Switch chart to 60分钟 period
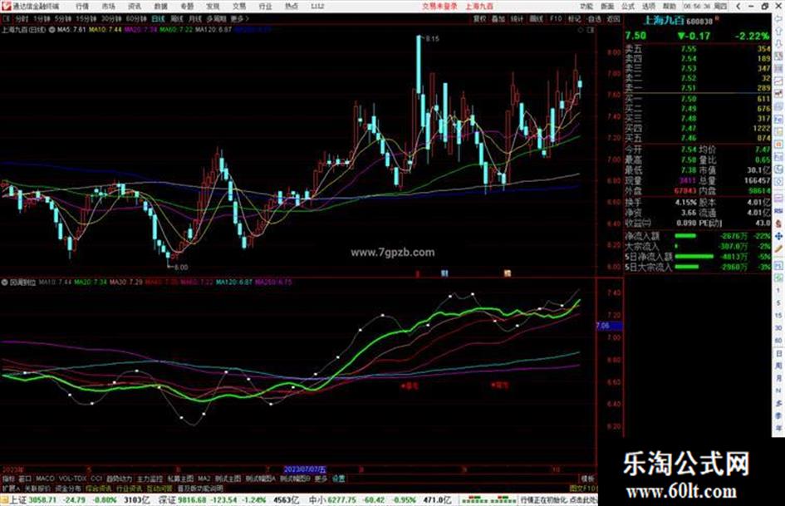The width and height of the screenshot is (785, 506). click(x=135, y=19)
